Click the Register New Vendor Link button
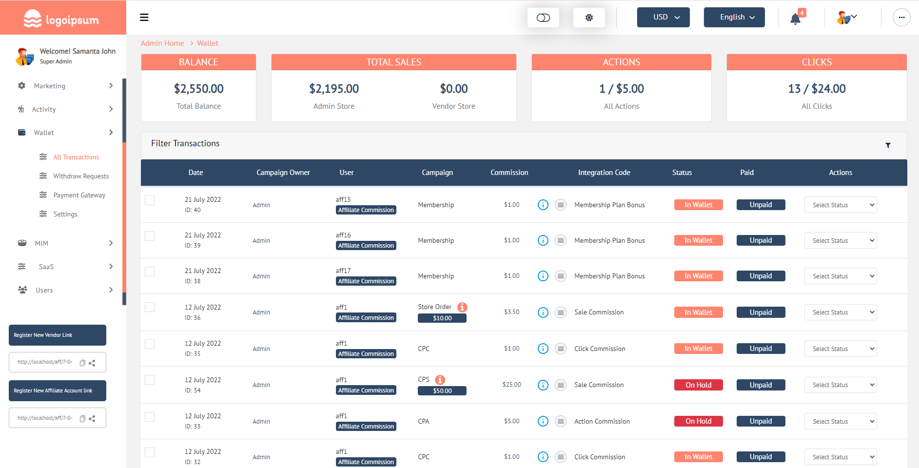 point(57,335)
